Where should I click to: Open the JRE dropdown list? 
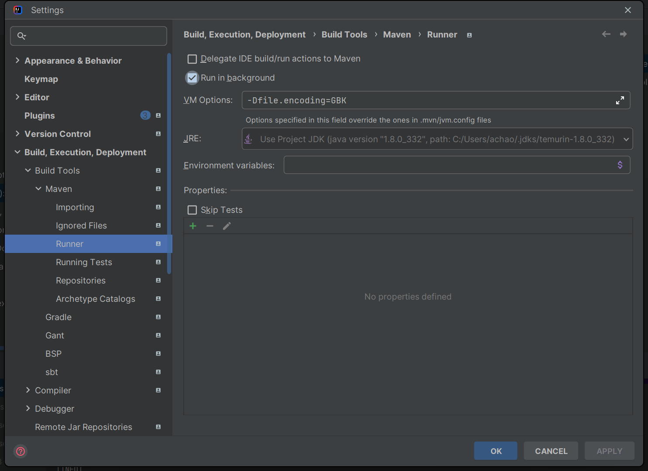[x=626, y=139]
